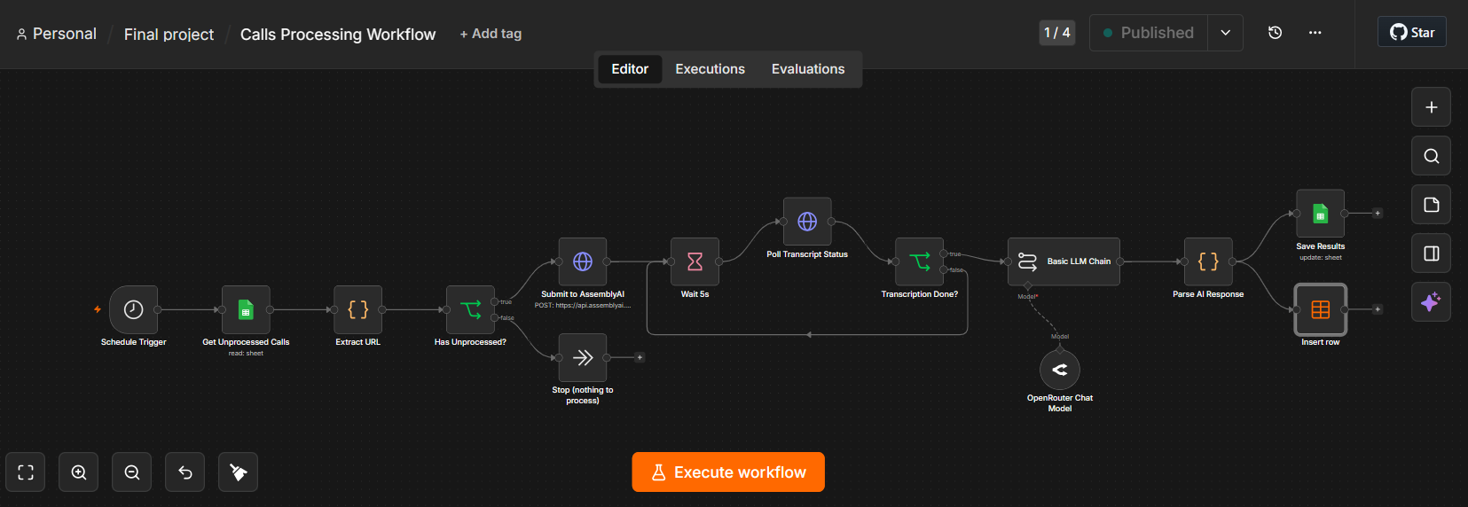Click the Calls Processing Workflow name

[x=338, y=35]
